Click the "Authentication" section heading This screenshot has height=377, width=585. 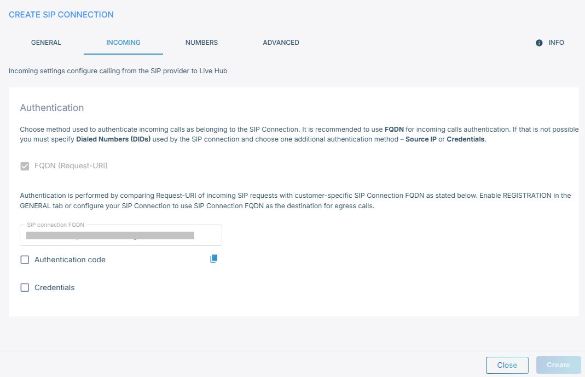52,108
